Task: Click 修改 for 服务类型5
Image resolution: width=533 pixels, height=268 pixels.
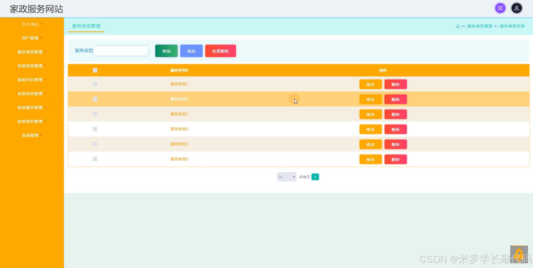Action: pos(370,144)
